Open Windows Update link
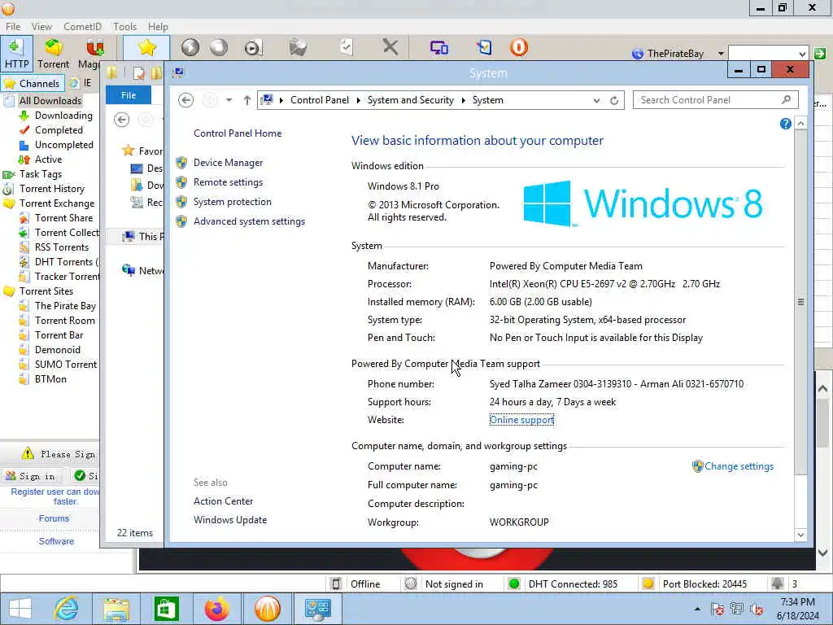 (230, 520)
